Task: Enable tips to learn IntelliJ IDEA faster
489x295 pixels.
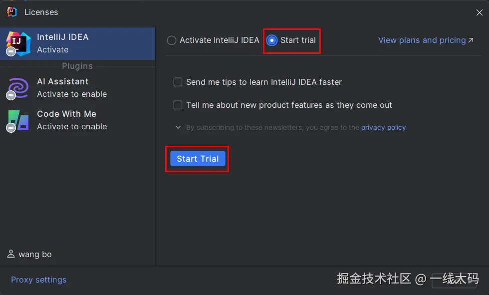Action: [x=178, y=82]
